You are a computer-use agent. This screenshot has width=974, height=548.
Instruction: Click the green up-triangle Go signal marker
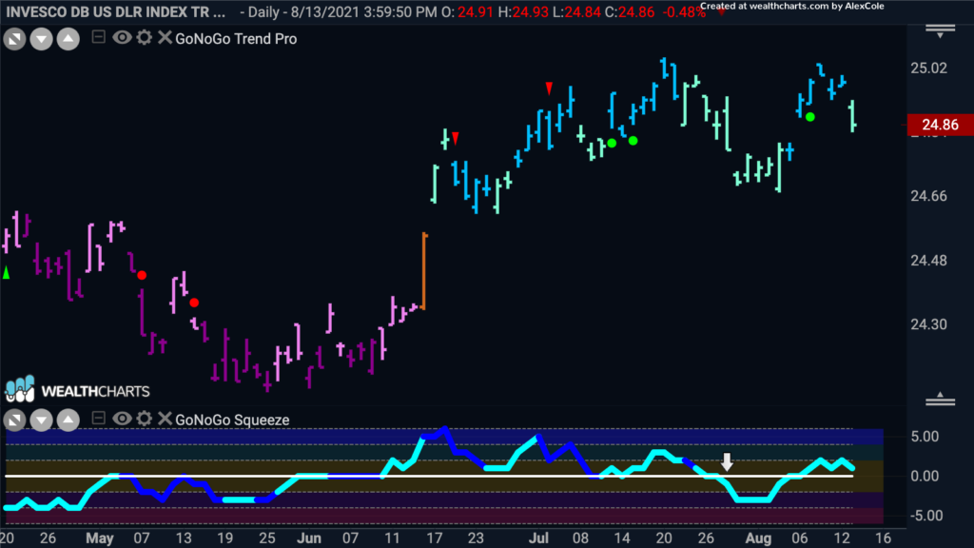click(7, 272)
